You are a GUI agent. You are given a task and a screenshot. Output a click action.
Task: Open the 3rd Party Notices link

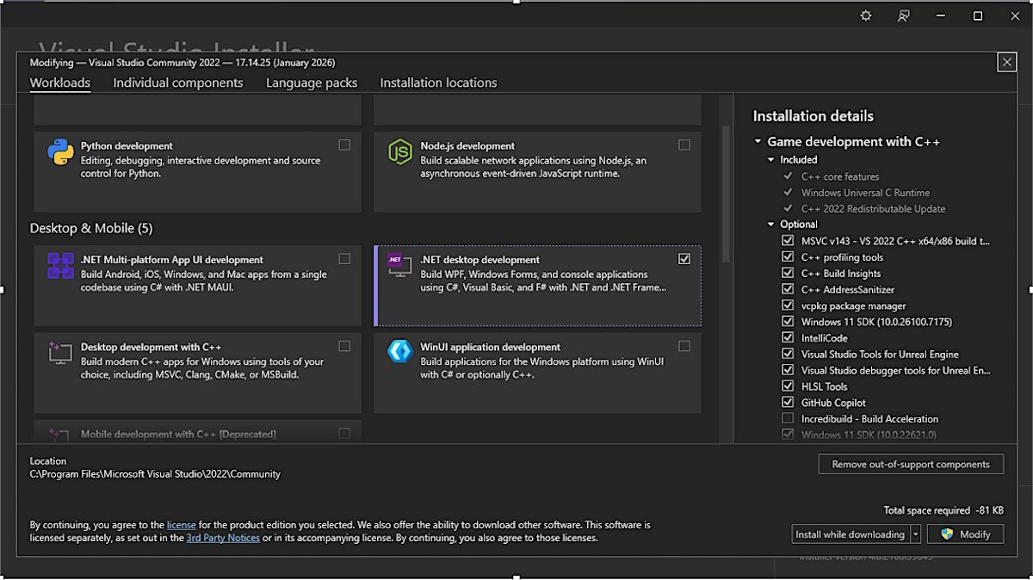tap(223, 538)
